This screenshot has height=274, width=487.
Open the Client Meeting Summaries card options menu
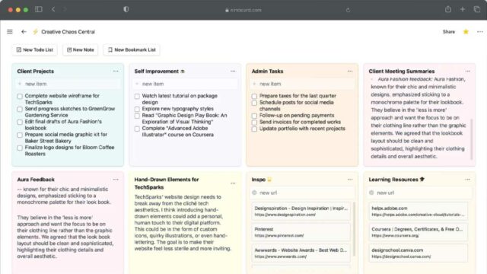coord(467,71)
